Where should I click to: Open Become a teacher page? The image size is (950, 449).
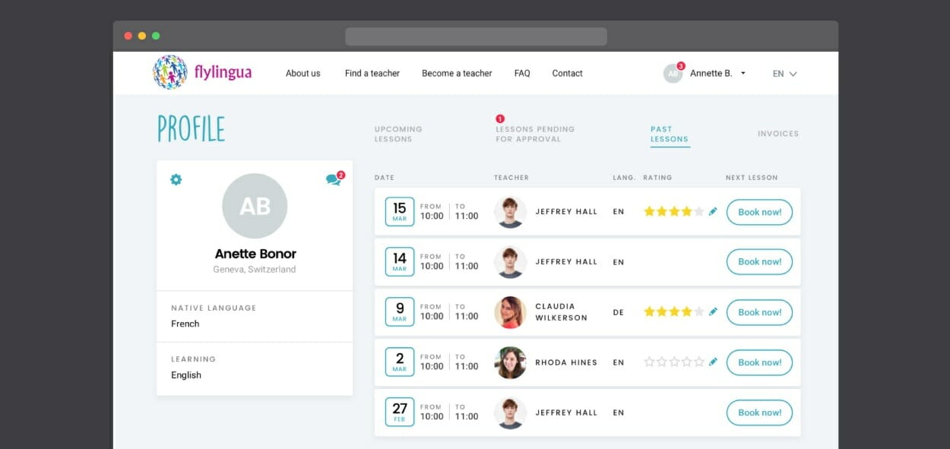(x=457, y=74)
